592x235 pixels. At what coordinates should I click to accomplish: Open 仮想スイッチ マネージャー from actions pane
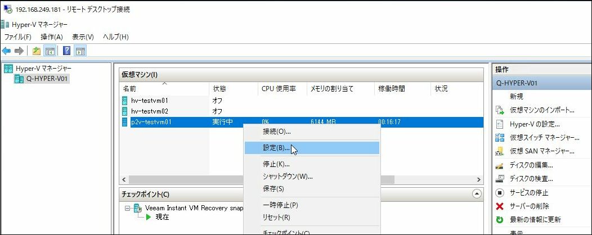point(544,138)
